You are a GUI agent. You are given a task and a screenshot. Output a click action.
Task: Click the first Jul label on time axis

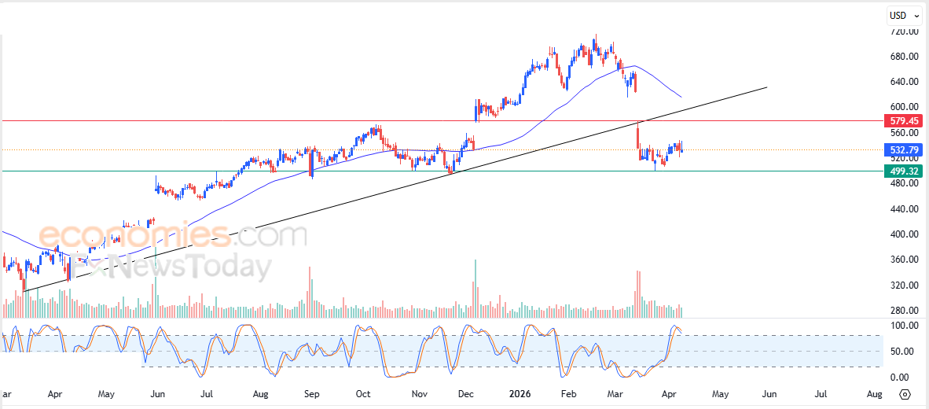[207, 393]
